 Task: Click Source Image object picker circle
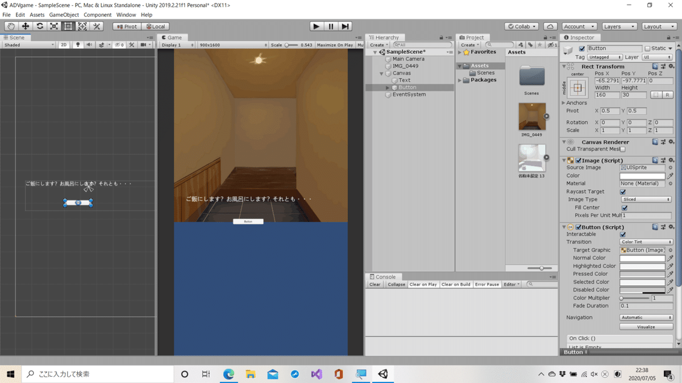[x=671, y=168]
